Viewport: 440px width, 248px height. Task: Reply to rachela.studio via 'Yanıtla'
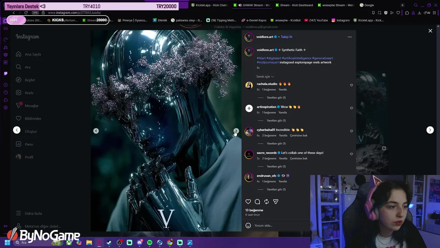(283, 90)
